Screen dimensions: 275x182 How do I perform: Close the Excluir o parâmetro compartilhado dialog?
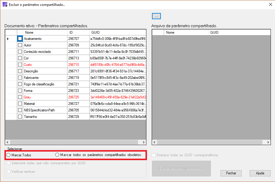[x=271, y=4]
